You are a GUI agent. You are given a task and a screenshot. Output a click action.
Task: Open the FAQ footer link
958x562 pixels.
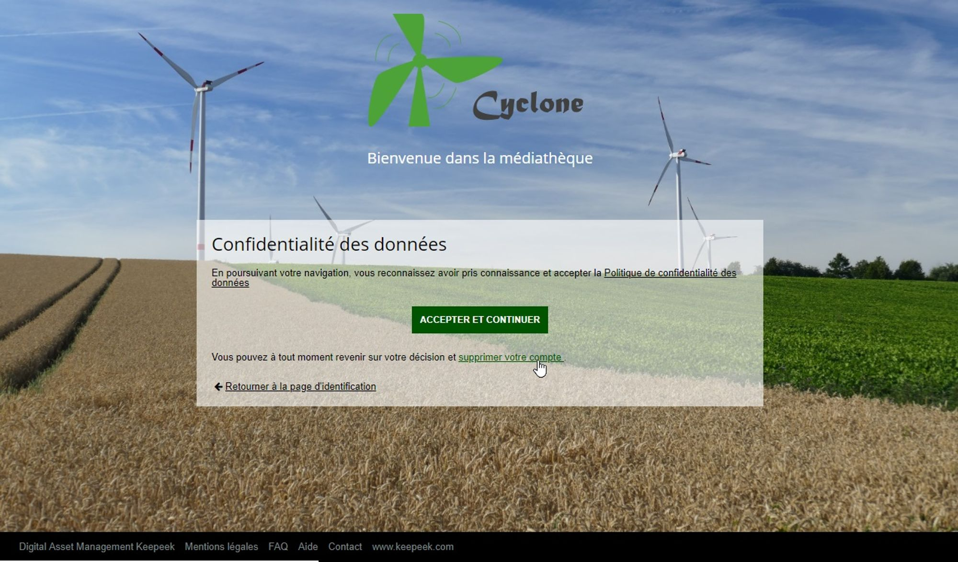point(278,547)
